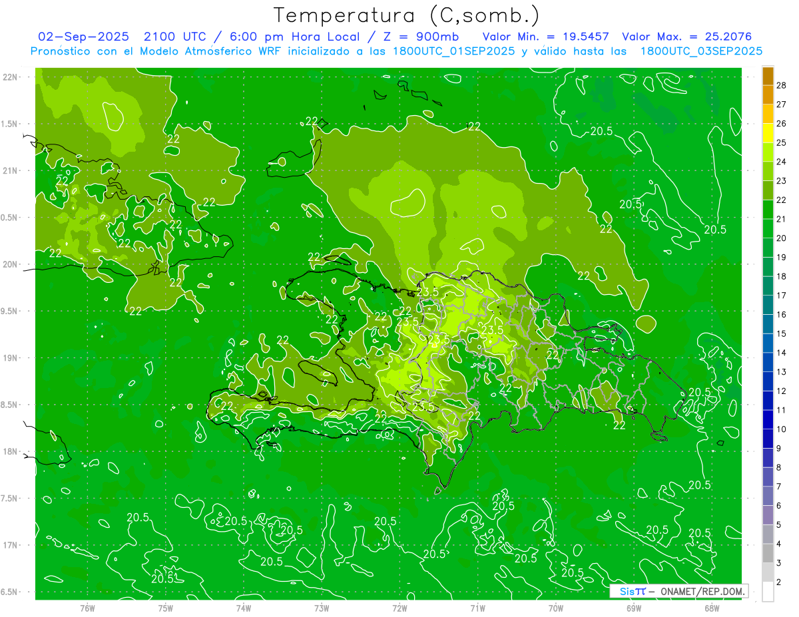Click the color scale label '6'
Screen dimensions: 799x617
(782, 506)
